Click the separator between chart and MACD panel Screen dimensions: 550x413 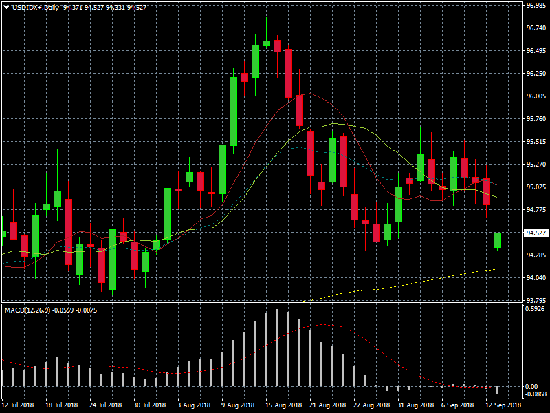[261, 303]
